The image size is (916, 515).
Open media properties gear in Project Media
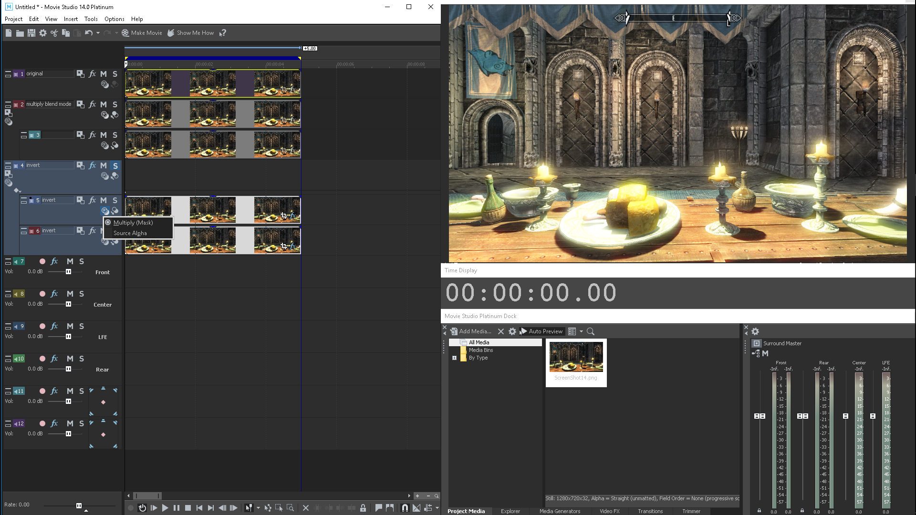(x=512, y=331)
